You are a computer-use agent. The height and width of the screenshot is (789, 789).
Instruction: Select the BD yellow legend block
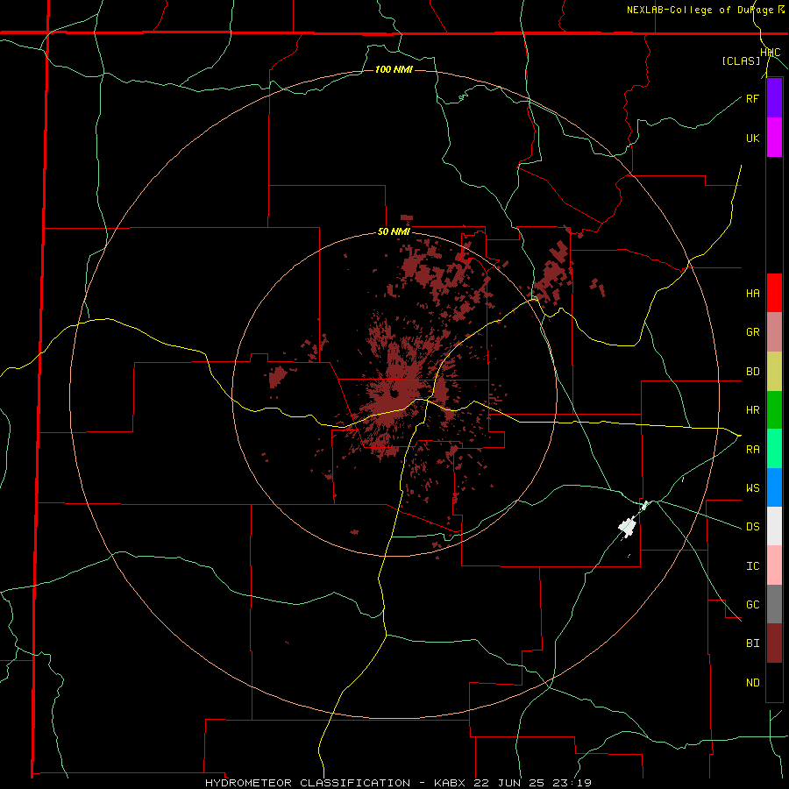(774, 371)
